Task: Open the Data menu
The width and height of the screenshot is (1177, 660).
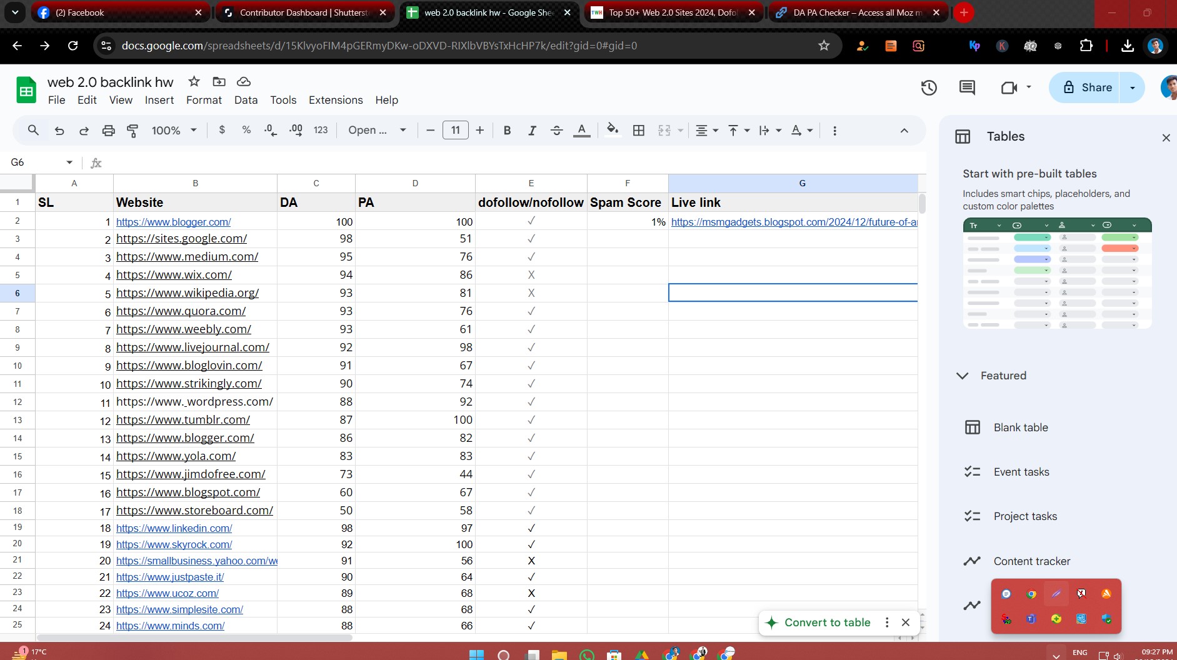Action: (x=246, y=100)
